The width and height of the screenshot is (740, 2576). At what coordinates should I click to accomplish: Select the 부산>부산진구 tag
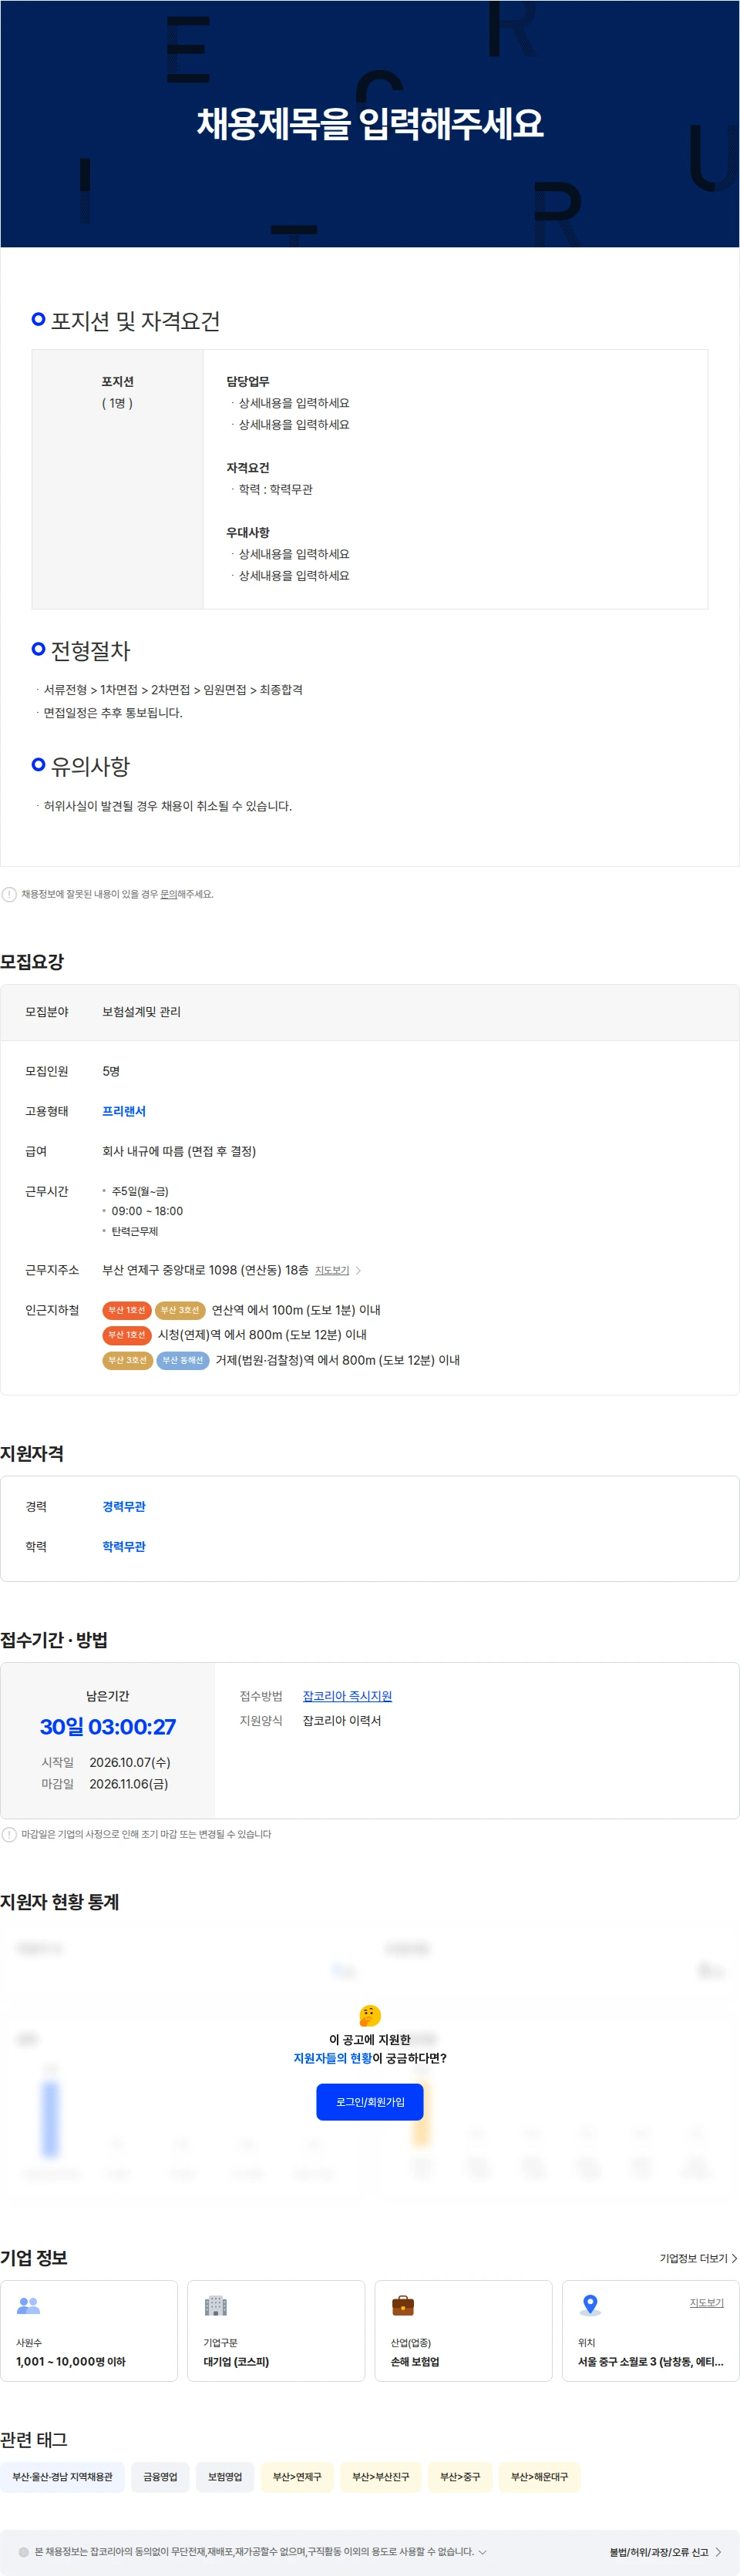381,2476
